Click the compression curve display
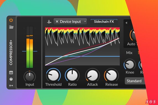 point(82,46)
